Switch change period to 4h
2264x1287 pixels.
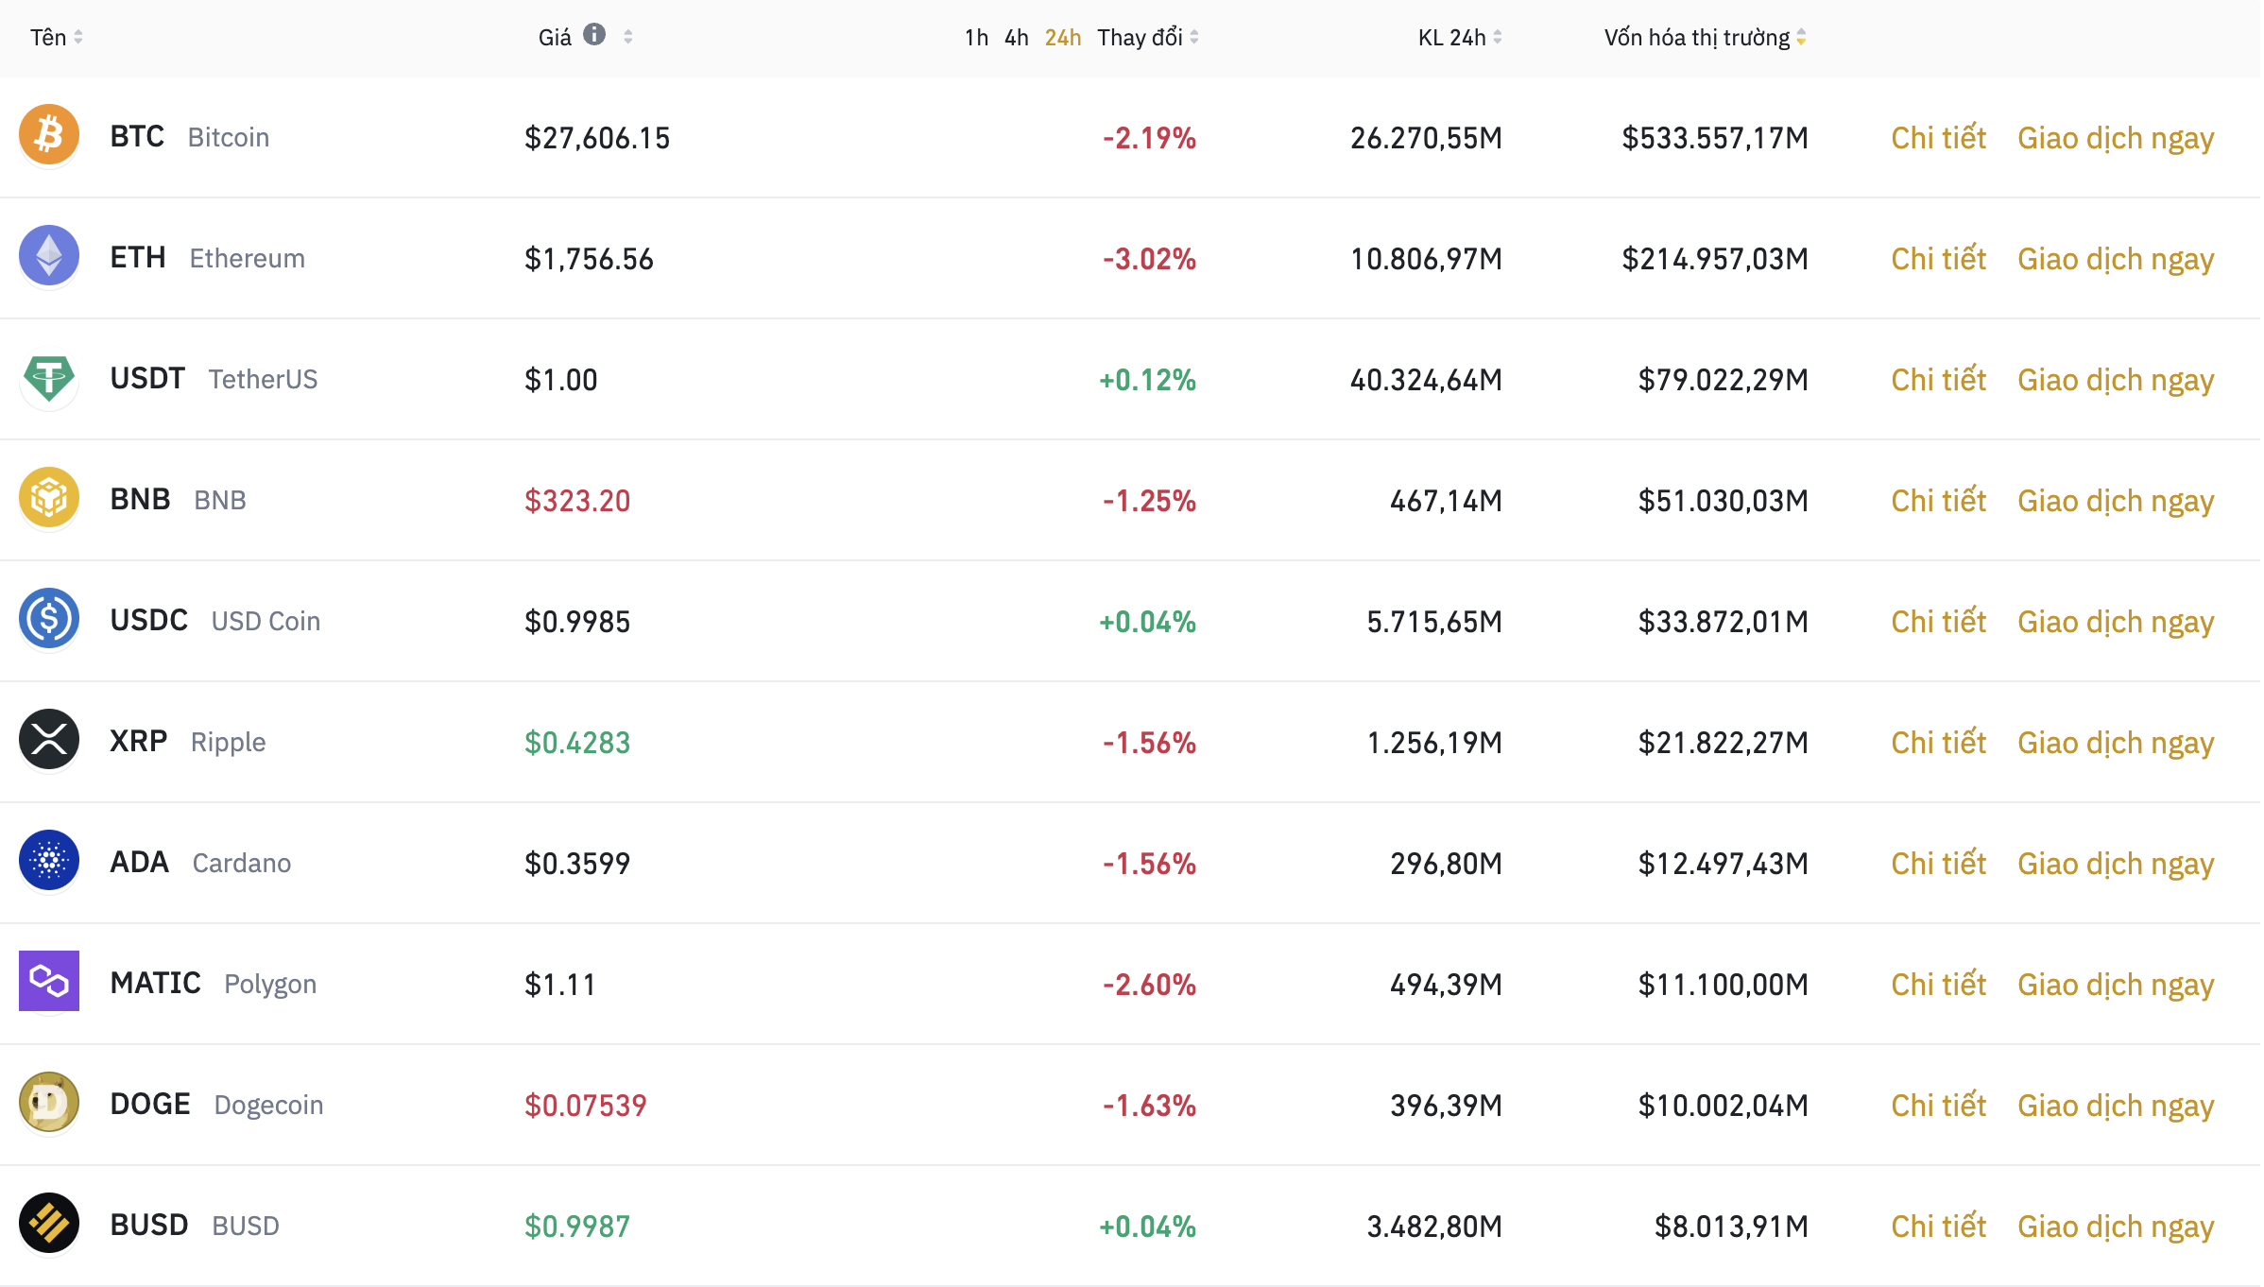click(x=1017, y=38)
